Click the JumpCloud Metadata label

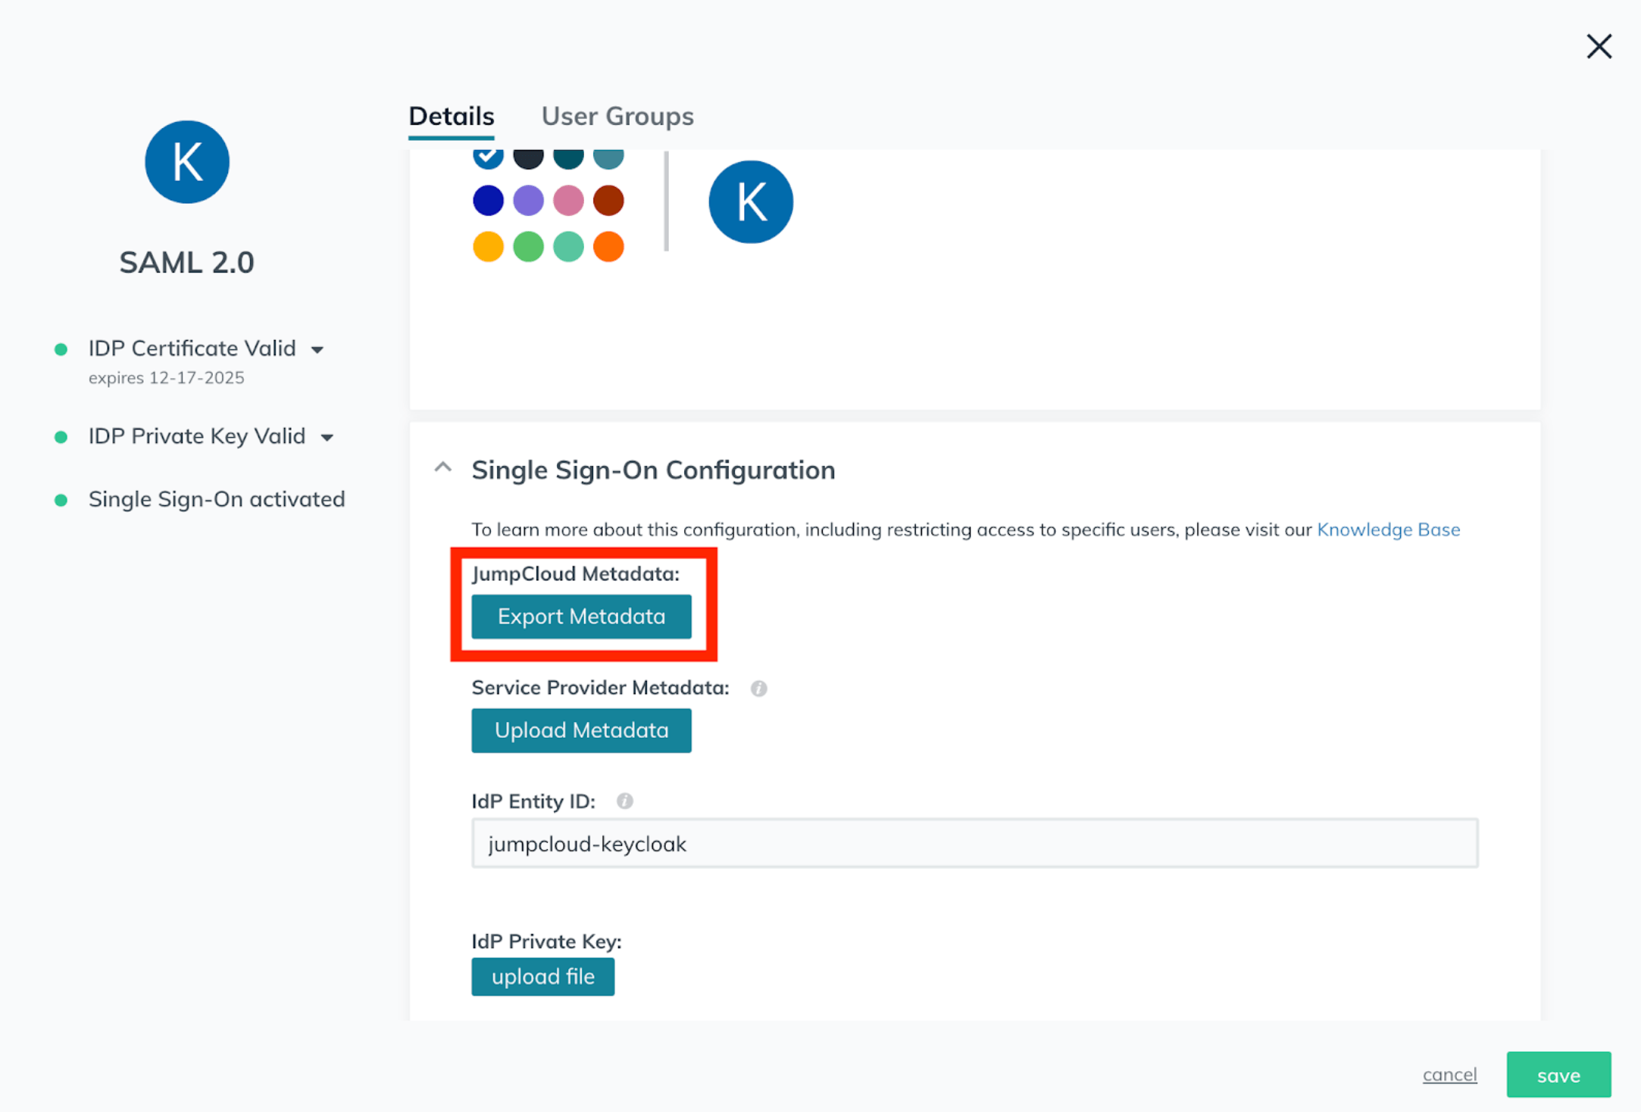(x=576, y=573)
